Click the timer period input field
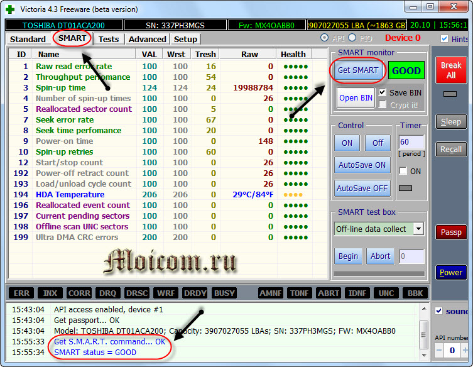Viewport: 473px width, 367px height. coord(411,142)
